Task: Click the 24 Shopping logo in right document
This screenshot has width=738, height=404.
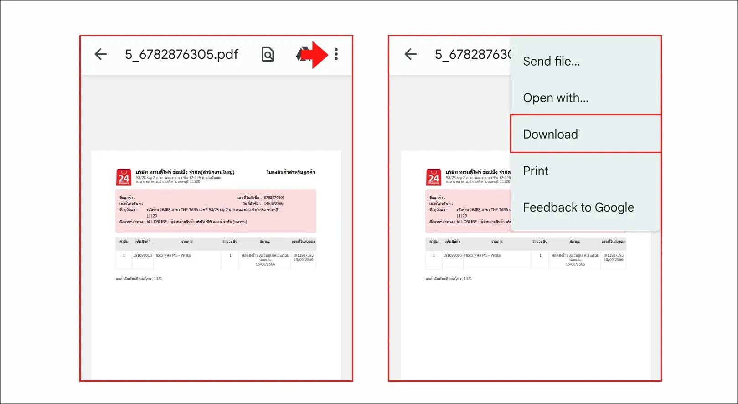Action: 434,177
